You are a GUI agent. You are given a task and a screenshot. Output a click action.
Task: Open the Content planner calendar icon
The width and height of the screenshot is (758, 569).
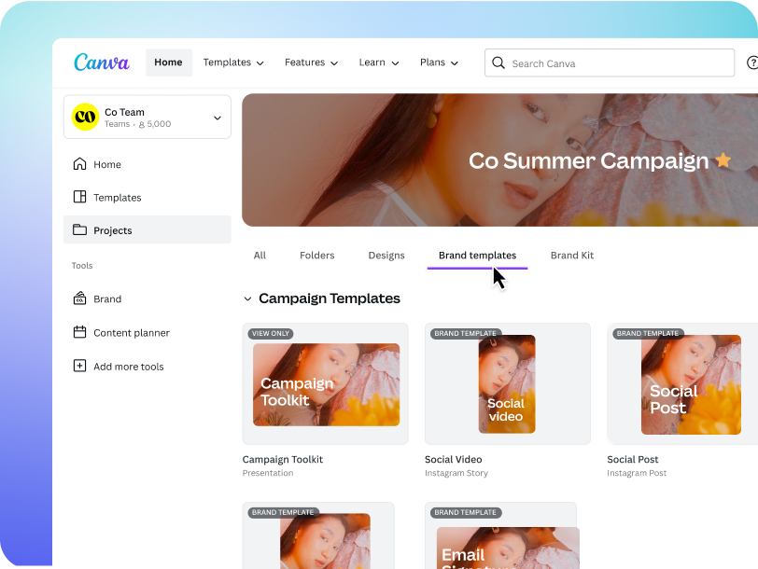[x=79, y=332]
